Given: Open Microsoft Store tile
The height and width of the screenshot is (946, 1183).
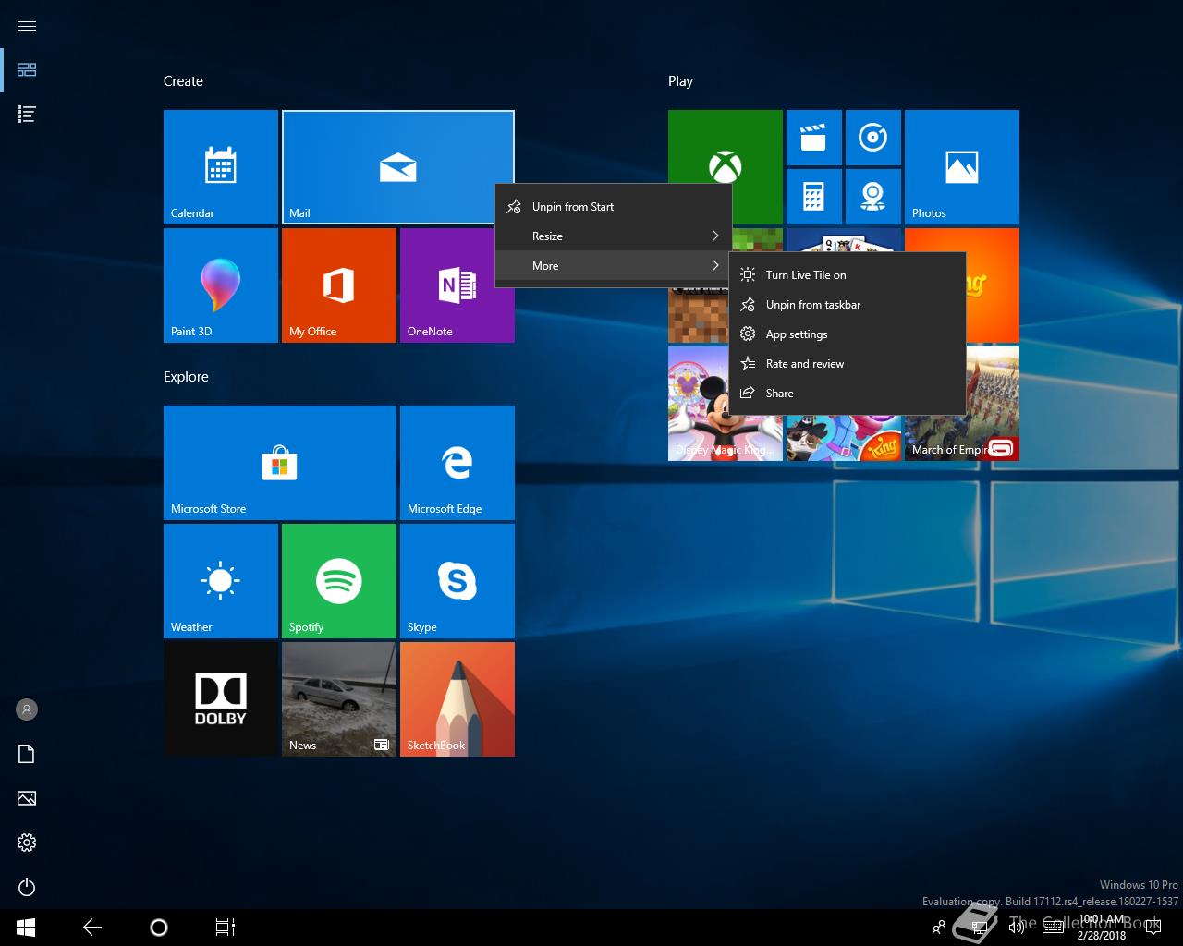Looking at the screenshot, I should point(280,463).
